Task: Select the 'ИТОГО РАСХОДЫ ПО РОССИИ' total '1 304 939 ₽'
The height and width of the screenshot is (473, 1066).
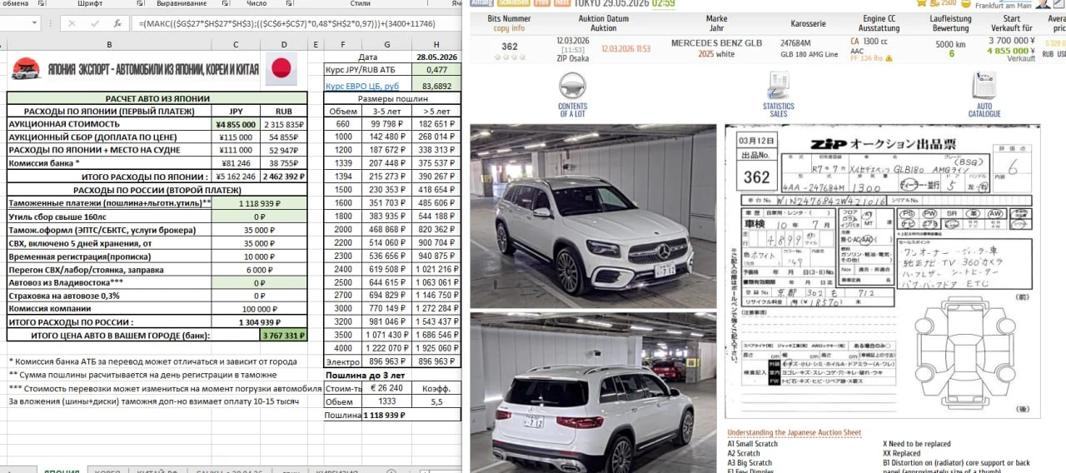Action: pos(260,321)
